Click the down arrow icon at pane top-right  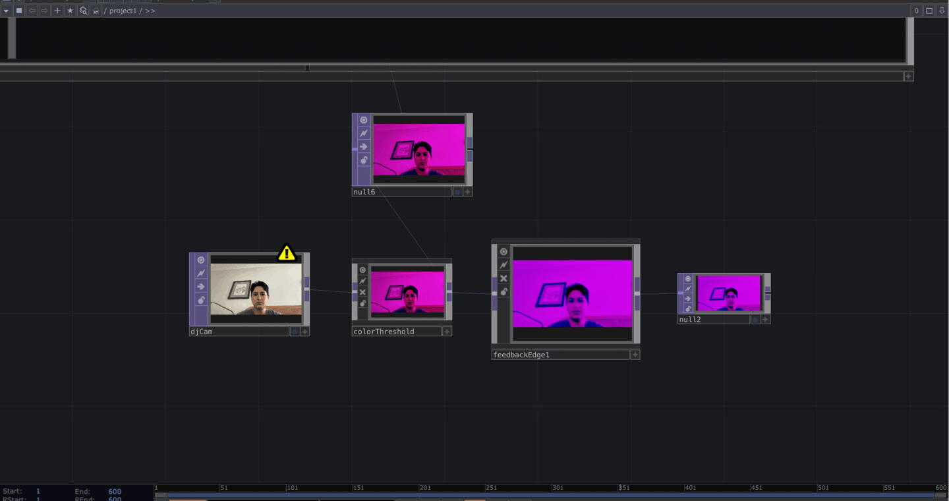coord(942,11)
